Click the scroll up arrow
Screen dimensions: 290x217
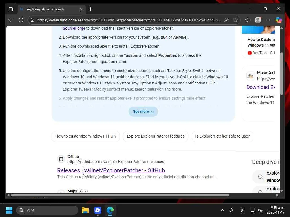[x=282, y=28]
